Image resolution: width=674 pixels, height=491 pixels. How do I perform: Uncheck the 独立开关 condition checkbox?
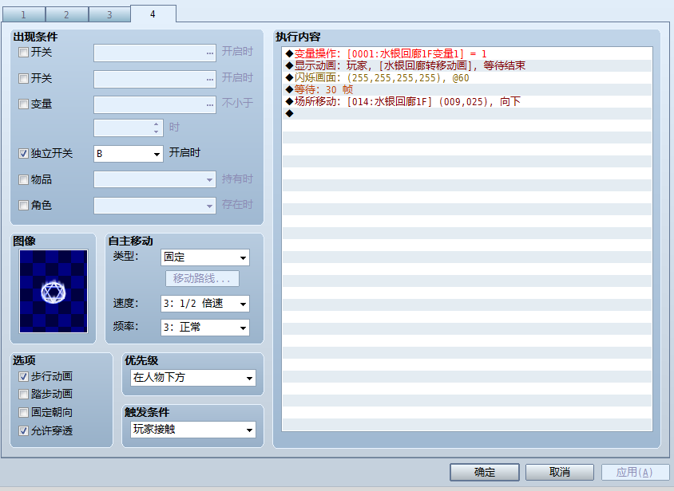[x=24, y=153]
